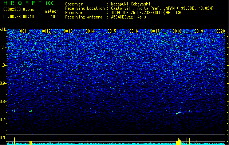Click the 0020 time marker
Screen dimensions: 229x145
(221, 31)
